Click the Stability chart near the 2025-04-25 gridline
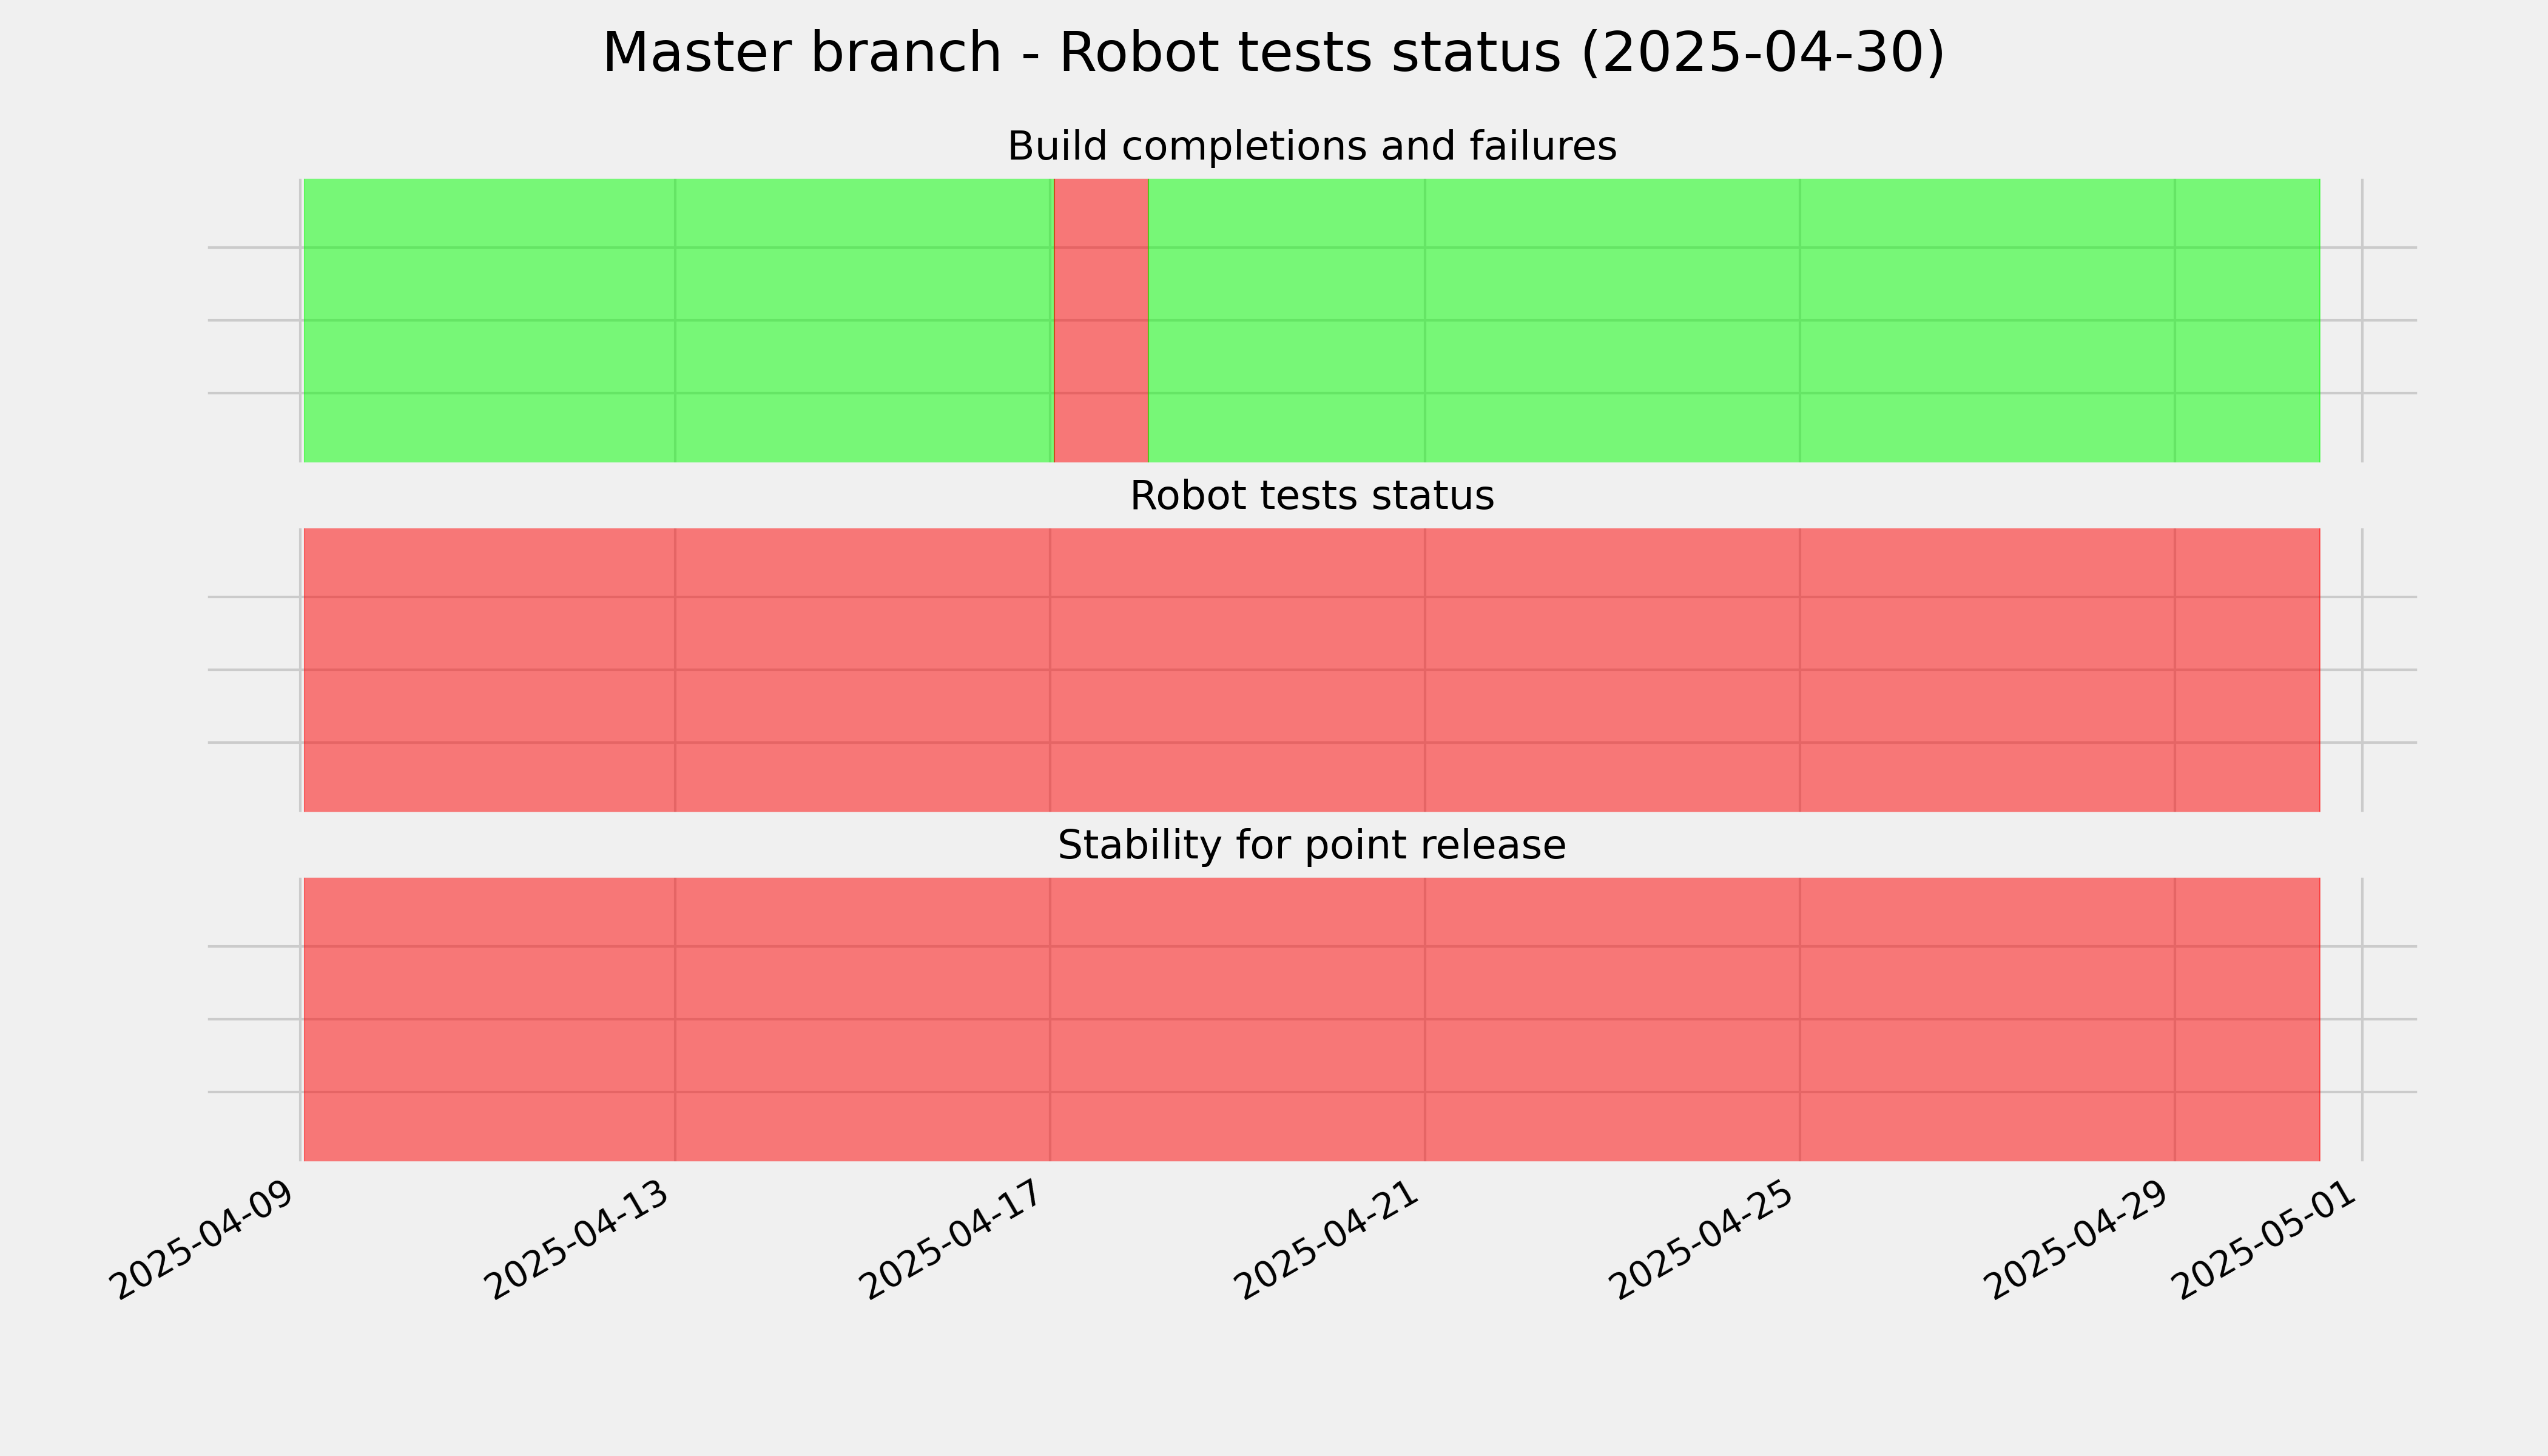2548x1456 pixels. click(1800, 1019)
